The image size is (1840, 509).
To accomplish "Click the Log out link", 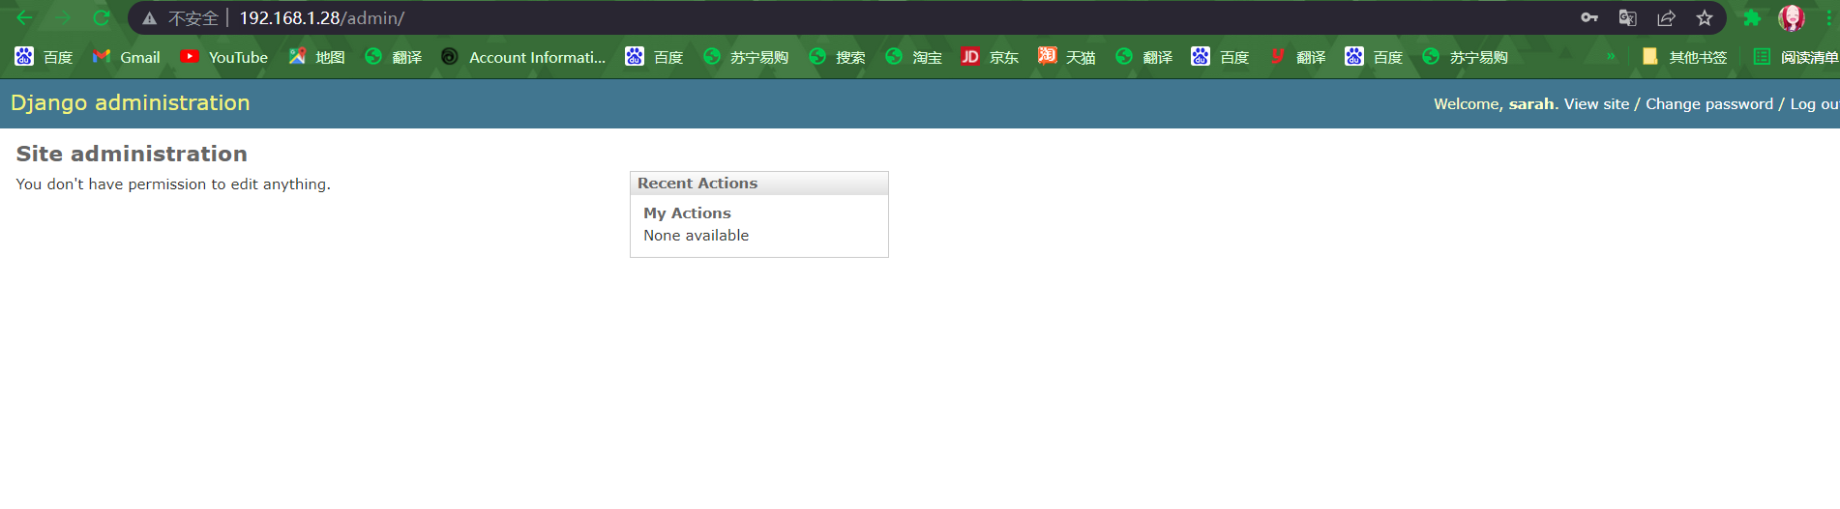I will point(1813,104).
